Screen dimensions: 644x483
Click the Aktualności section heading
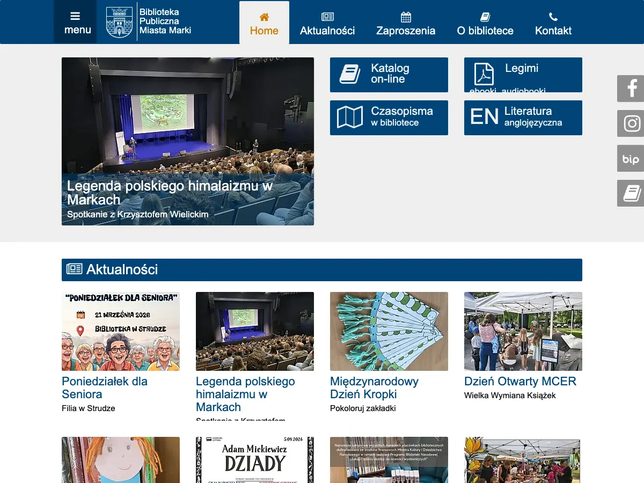122,269
